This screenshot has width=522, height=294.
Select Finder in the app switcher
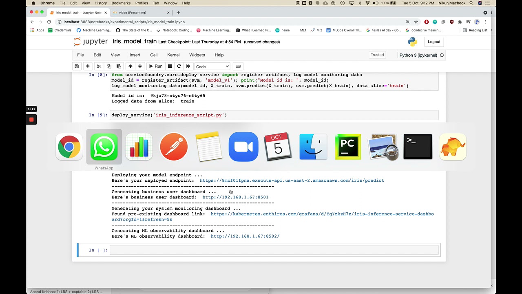tap(313, 147)
